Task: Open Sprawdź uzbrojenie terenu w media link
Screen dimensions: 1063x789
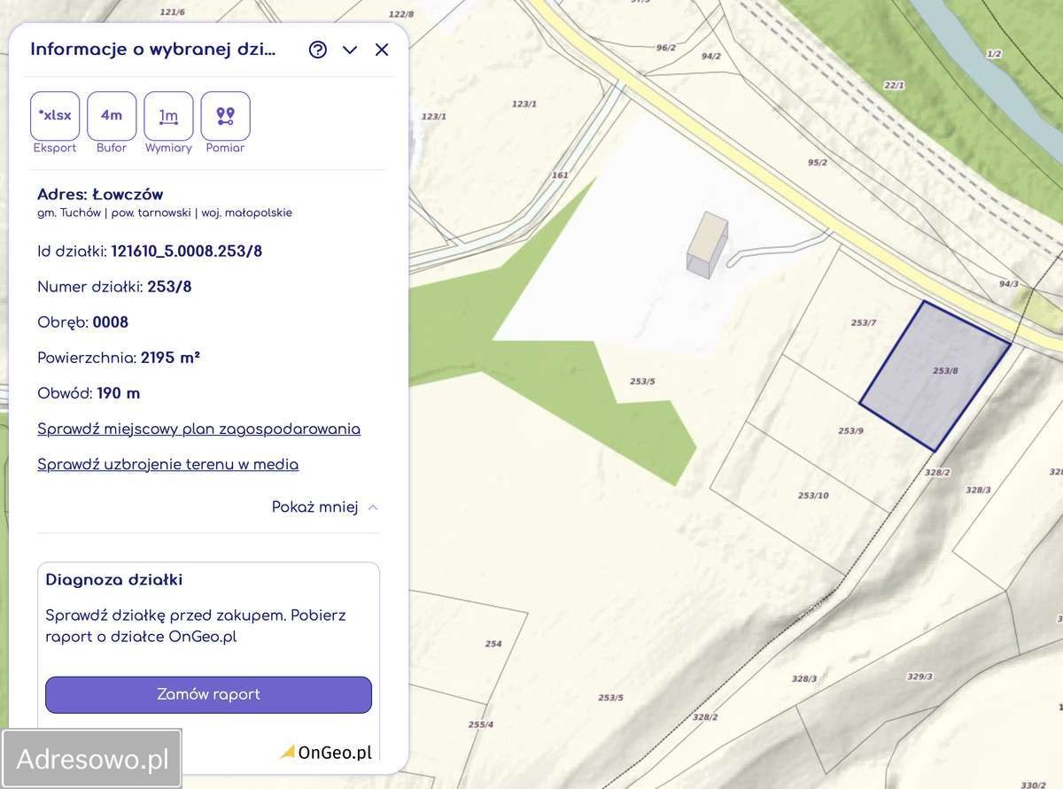Action: point(167,465)
